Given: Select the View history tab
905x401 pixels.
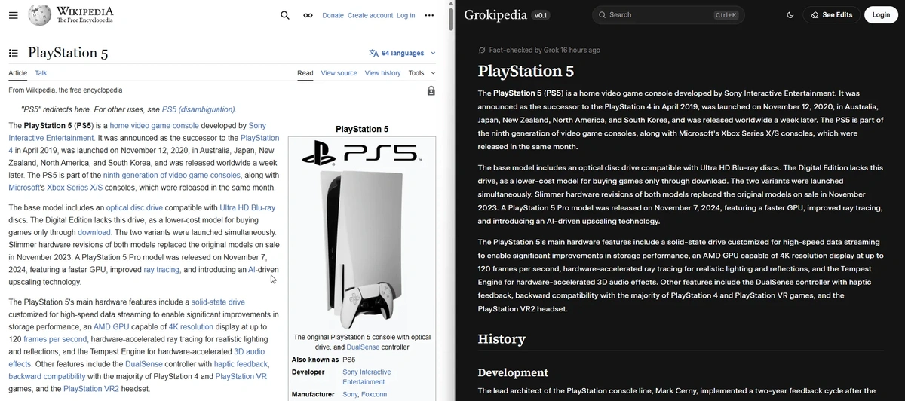Looking at the screenshot, I should point(382,73).
